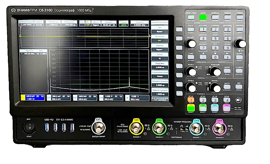Select the CH2 300.0 mV channel tab

pyautogui.click(x=59, y=98)
